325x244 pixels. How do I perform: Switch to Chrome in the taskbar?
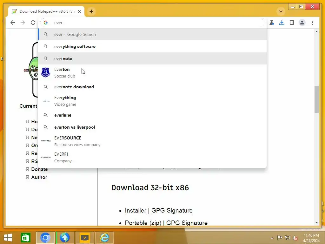(x=45, y=238)
